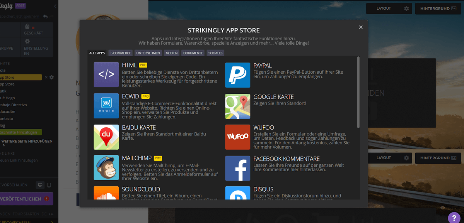
Task: Select the highlighted App Store section row
Action: click(x=20, y=77)
